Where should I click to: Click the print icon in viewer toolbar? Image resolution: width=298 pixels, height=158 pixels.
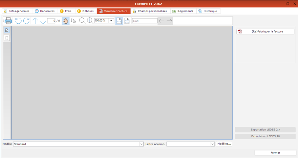coord(8,21)
